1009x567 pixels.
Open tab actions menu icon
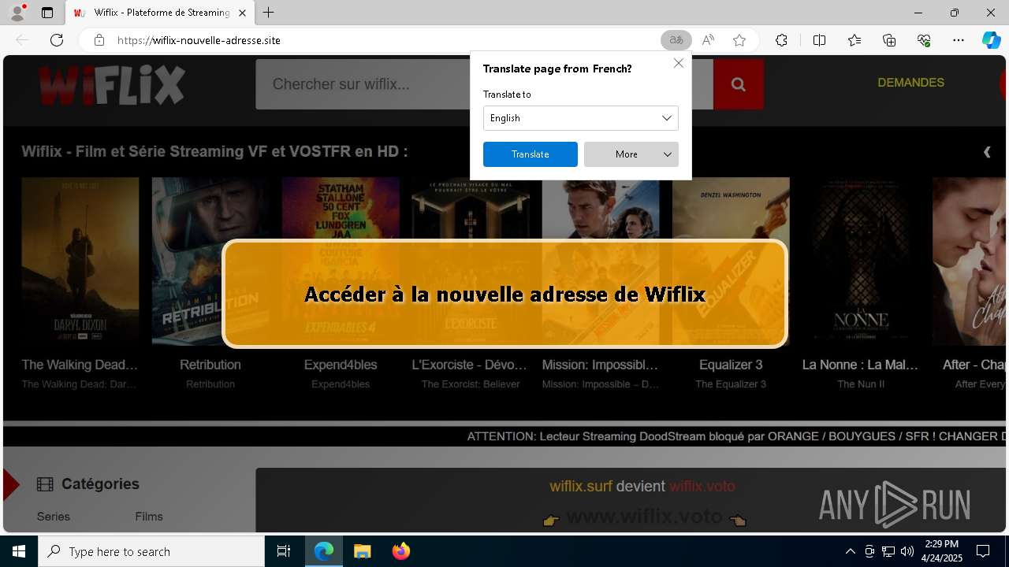(x=47, y=13)
